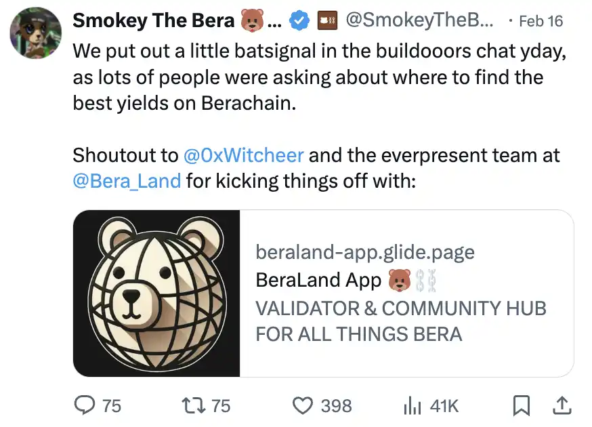Share the tweet using the upload arrow icon
Image resolution: width=592 pixels, height=427 pixels.
562,405
